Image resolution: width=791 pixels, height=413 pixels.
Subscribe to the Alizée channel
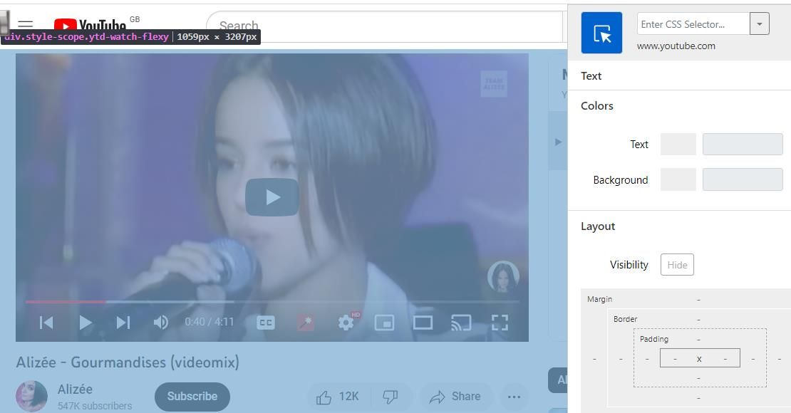click(192, 397)
